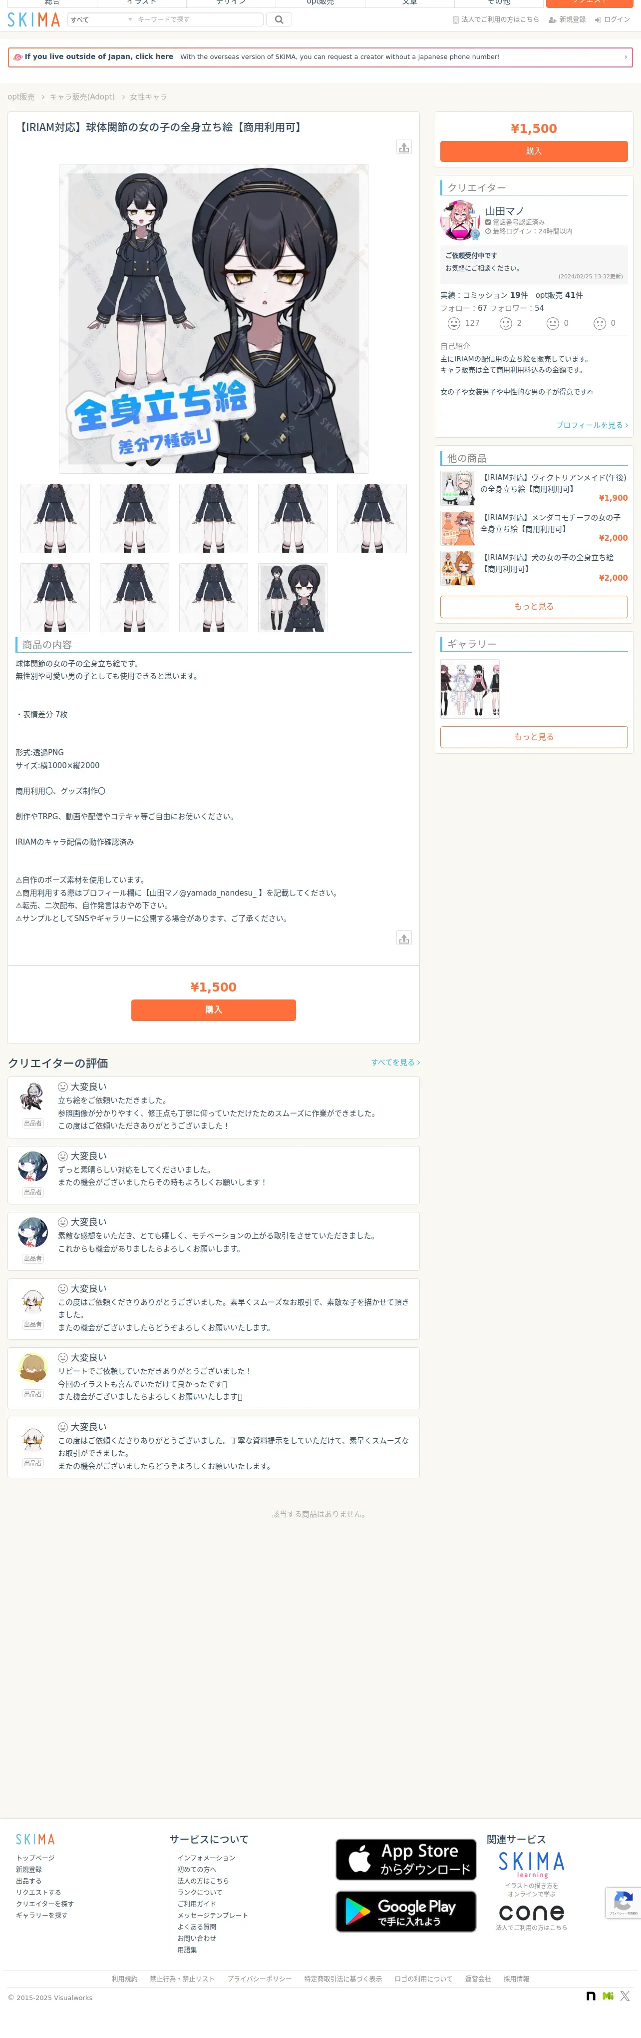Image resolution: width=641 pixels, height=2038 pixels.
Task: Open footer トップページ link
Action: click(x=35, y=1858)
